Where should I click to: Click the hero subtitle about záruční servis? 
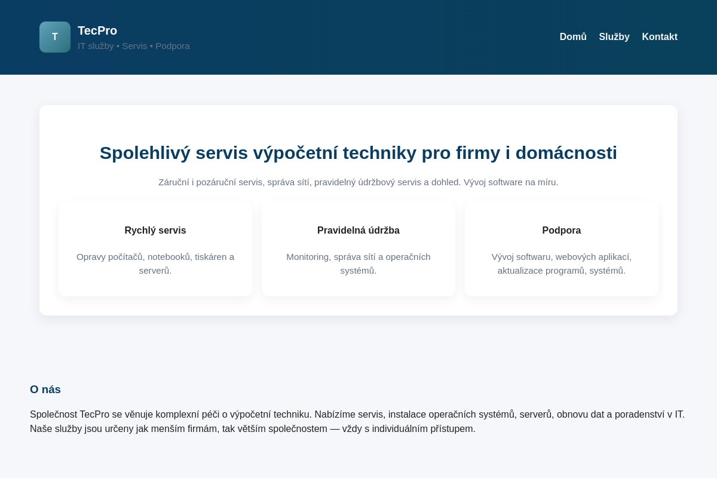(x=358, y=182)
